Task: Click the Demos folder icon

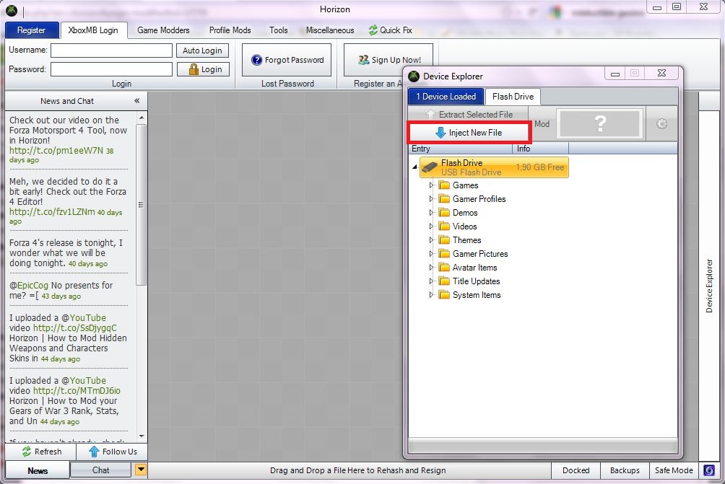Action: 444,213
